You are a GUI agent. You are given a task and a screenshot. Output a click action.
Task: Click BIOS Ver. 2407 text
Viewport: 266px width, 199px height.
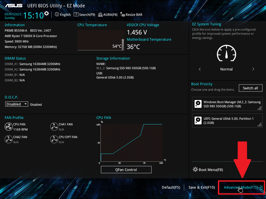coord(41,31)
